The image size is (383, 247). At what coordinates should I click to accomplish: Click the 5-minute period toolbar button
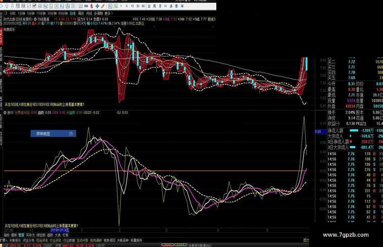(127, 6)
